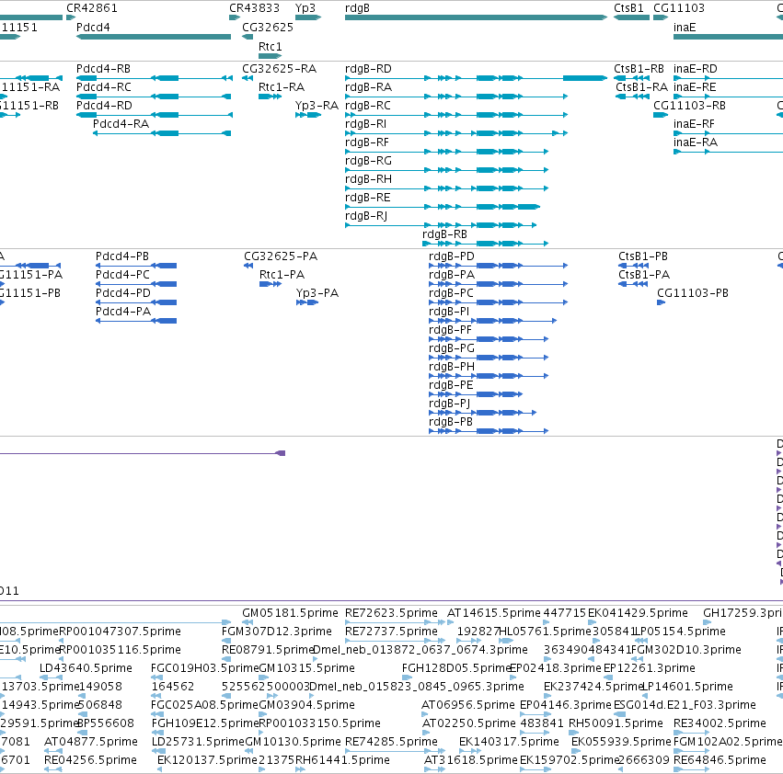Select the rdgB-PE protein label
This screenshot has height=774, width=783.
coord(451,385)
